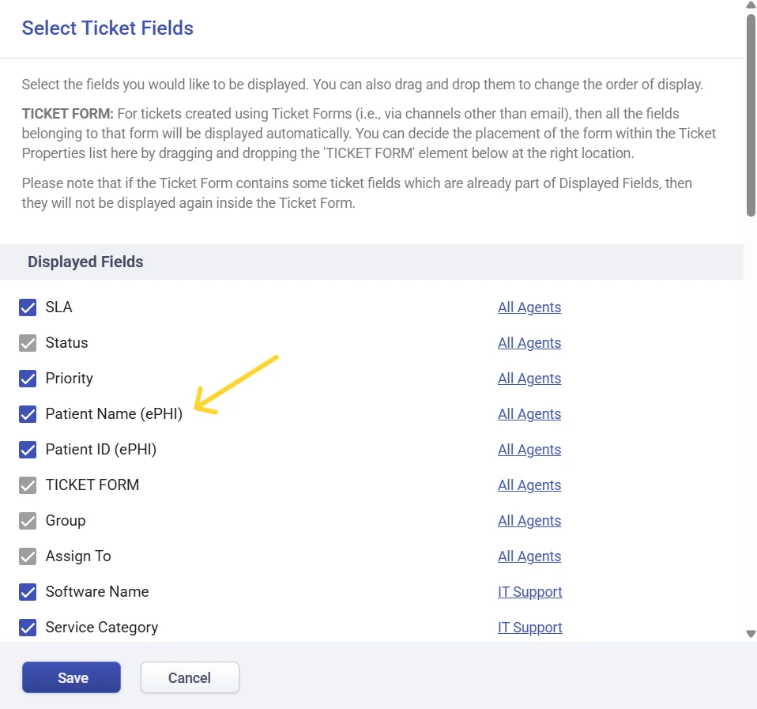Open IT Support link for Service Category
This screenshot has width=757, height=709.
(530, 628)
